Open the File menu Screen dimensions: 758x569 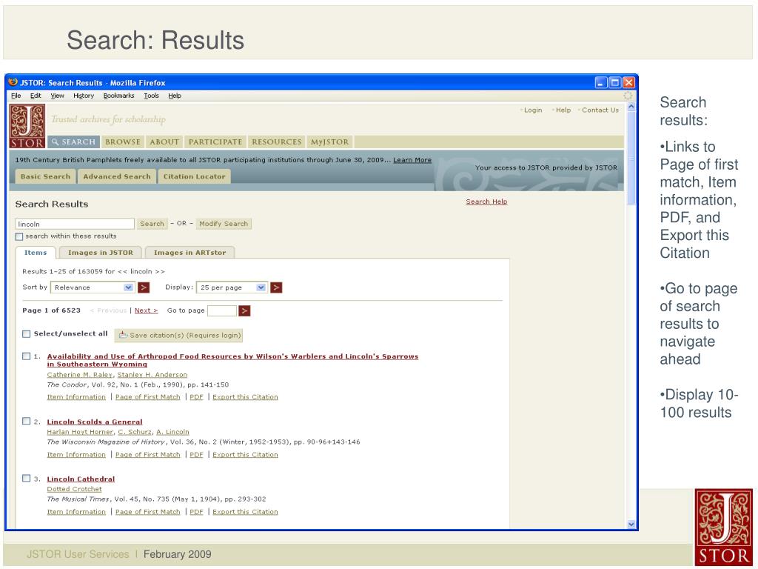click(x=16, y=96)
